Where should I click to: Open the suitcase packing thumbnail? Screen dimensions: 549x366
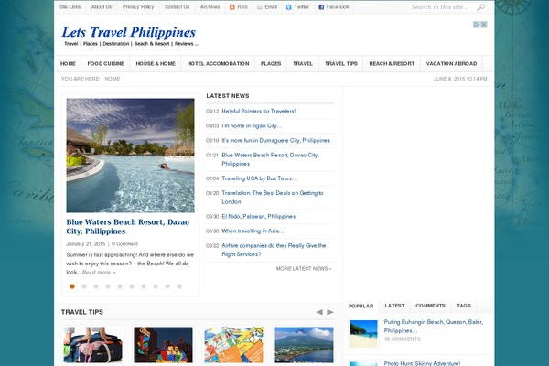pos(92,345)
